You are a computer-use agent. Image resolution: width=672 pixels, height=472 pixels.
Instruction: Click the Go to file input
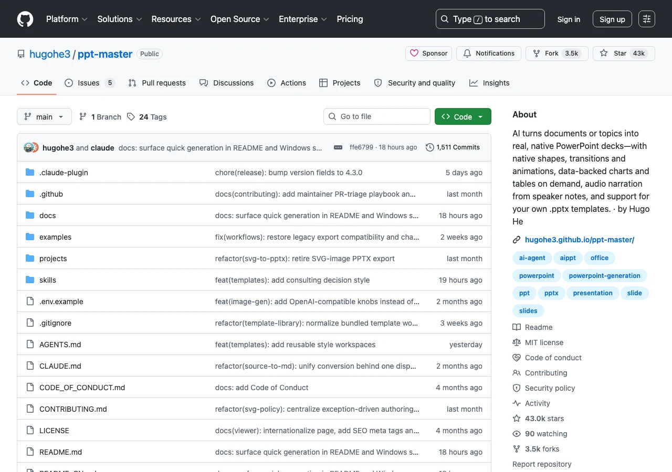point(377,116)
